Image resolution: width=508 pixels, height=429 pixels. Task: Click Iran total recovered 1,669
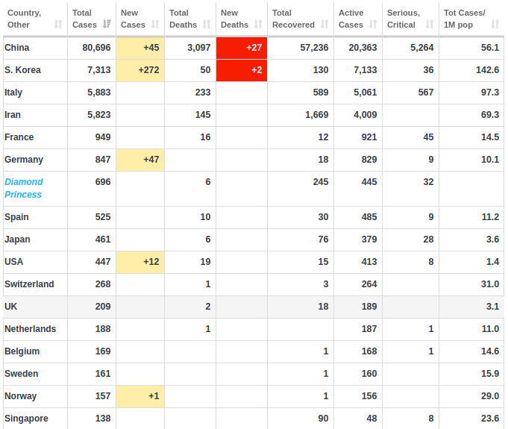pos(317,115)
